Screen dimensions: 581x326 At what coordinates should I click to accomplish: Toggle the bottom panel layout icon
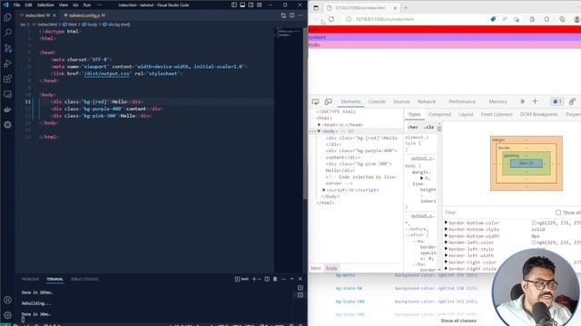[242, 5]
